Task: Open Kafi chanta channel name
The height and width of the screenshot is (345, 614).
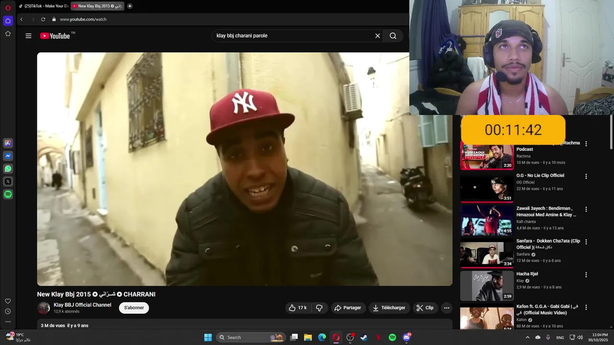Action: click(526, 221)
